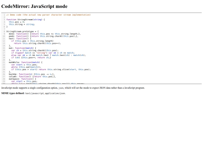The width and height of the screenshot is (203, 152).
Task: Click the 'if (typeof match == "string")' line
Action: tap(43, 53)
